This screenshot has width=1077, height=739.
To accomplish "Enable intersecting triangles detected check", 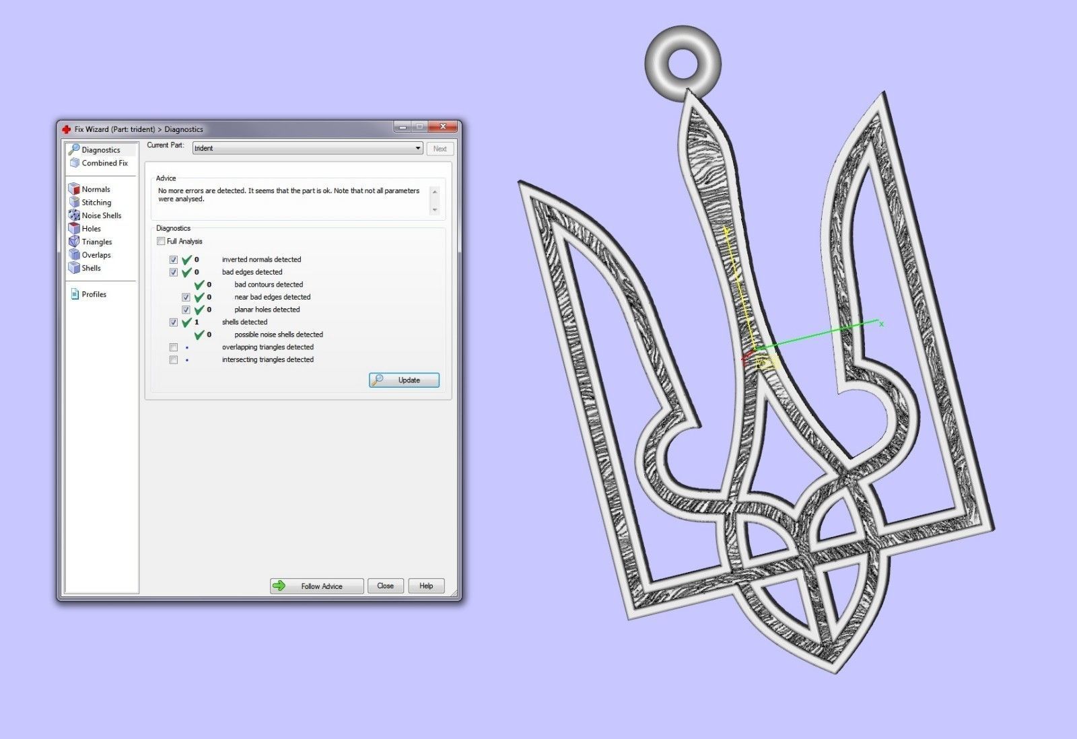I will 174,360.
